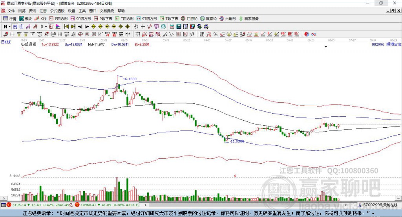
Task: Click SZ002995 天地在线 status entry
Action: pyautogui.click(x=378, y=205)
